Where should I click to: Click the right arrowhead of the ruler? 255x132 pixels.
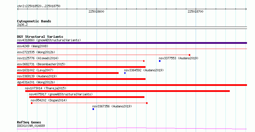click(246, 9)
